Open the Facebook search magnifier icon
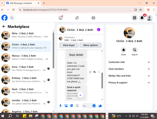The width and height of the screenshot is (157, 119). pos(12,18)
